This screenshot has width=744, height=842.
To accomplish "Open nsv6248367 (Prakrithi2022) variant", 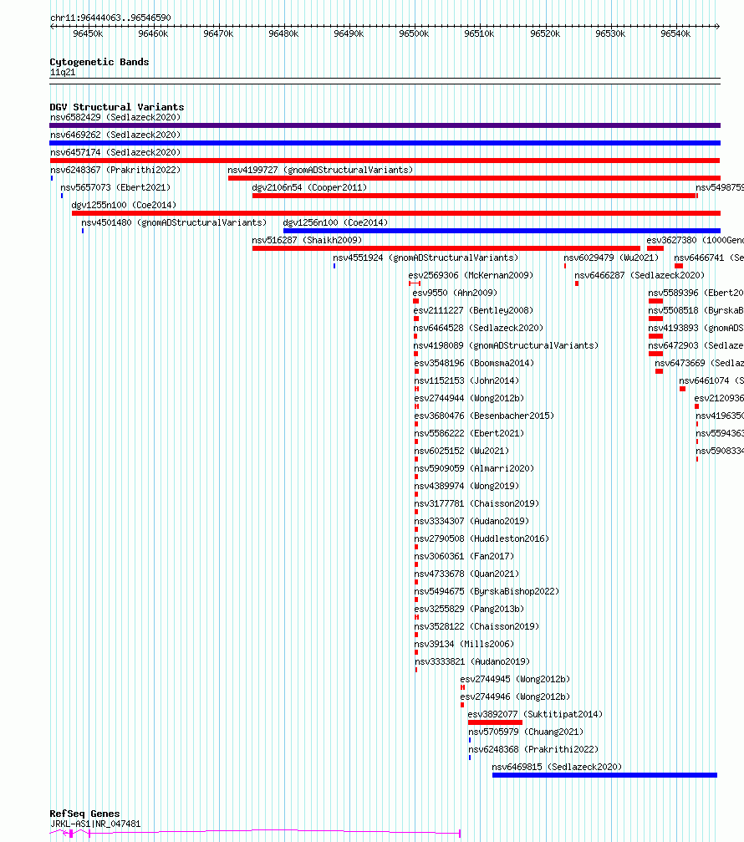I will point(115,170).
